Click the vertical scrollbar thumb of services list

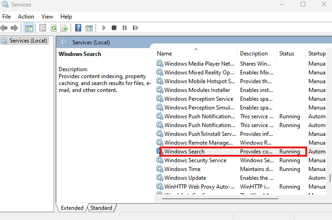coord(330,178)
